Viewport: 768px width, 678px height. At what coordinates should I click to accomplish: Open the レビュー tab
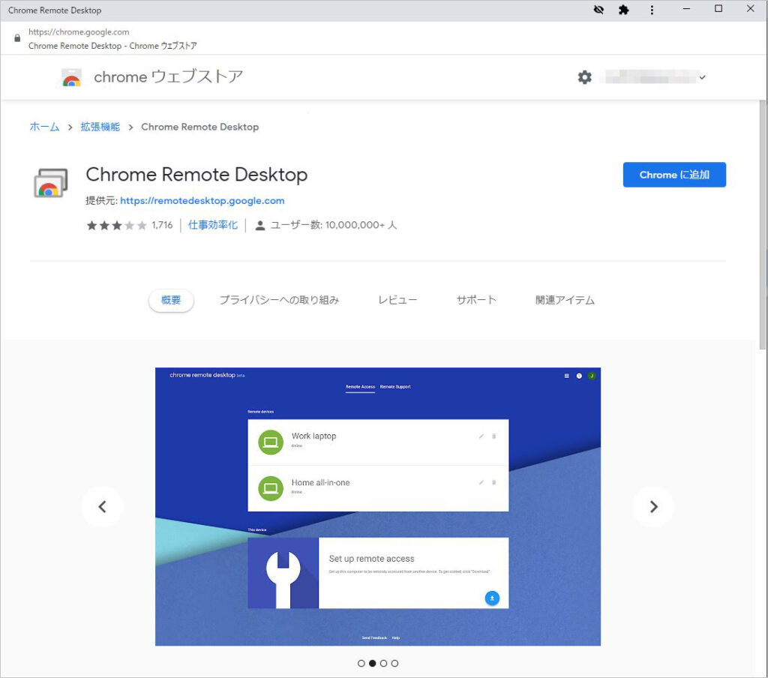(397, 300)
